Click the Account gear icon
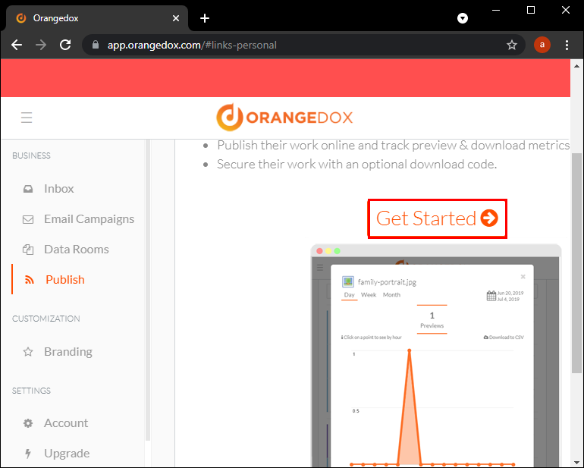The width and height of the screenshot is (584, 468). click(x=28, y=423)
